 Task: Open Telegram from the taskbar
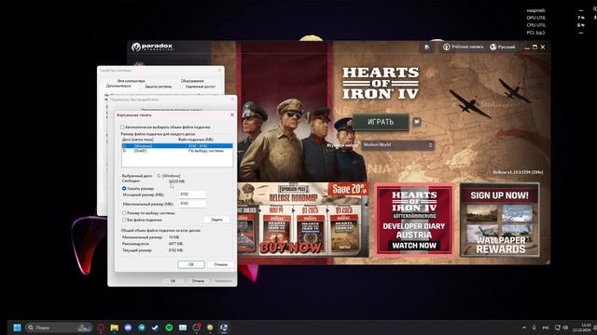click(x=142, y=328)
